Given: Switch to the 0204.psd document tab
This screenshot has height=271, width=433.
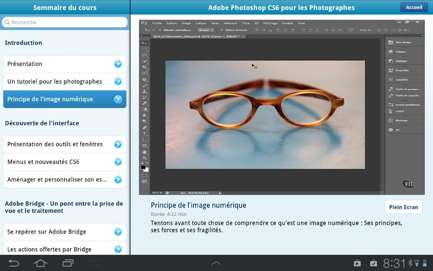Looking at the screenshot, I should pos(197,37).
